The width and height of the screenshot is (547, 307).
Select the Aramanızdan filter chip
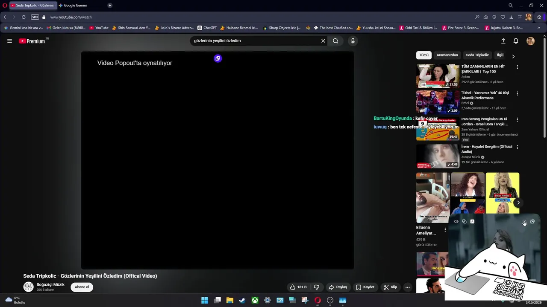pyautogui.click(x=447, y=55)
